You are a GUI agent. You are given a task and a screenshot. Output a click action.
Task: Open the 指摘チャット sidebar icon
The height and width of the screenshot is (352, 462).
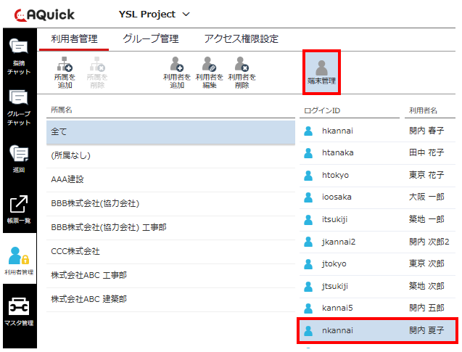(x=18, y=57)
